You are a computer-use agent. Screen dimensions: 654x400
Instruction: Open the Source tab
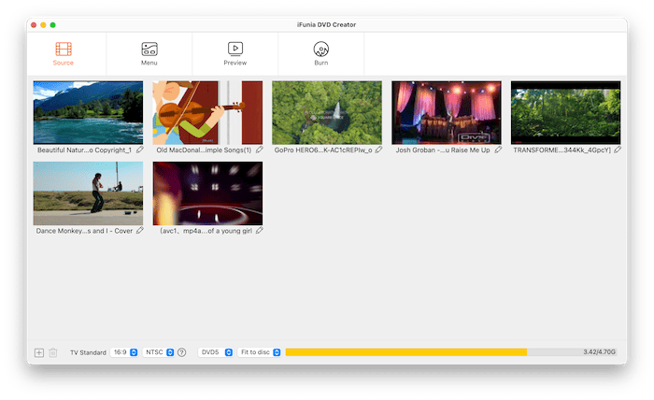pyautogui.click(x=64, y=53)
